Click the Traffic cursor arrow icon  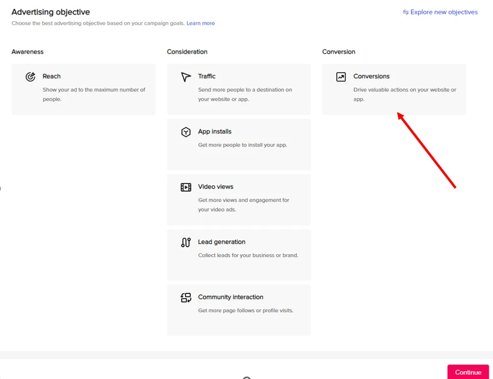pos(186,77)
